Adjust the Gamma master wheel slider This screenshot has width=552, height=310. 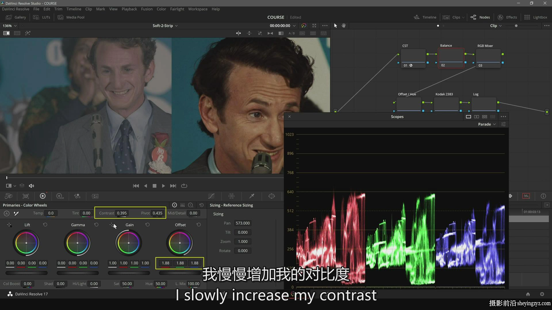click(78, 273)
